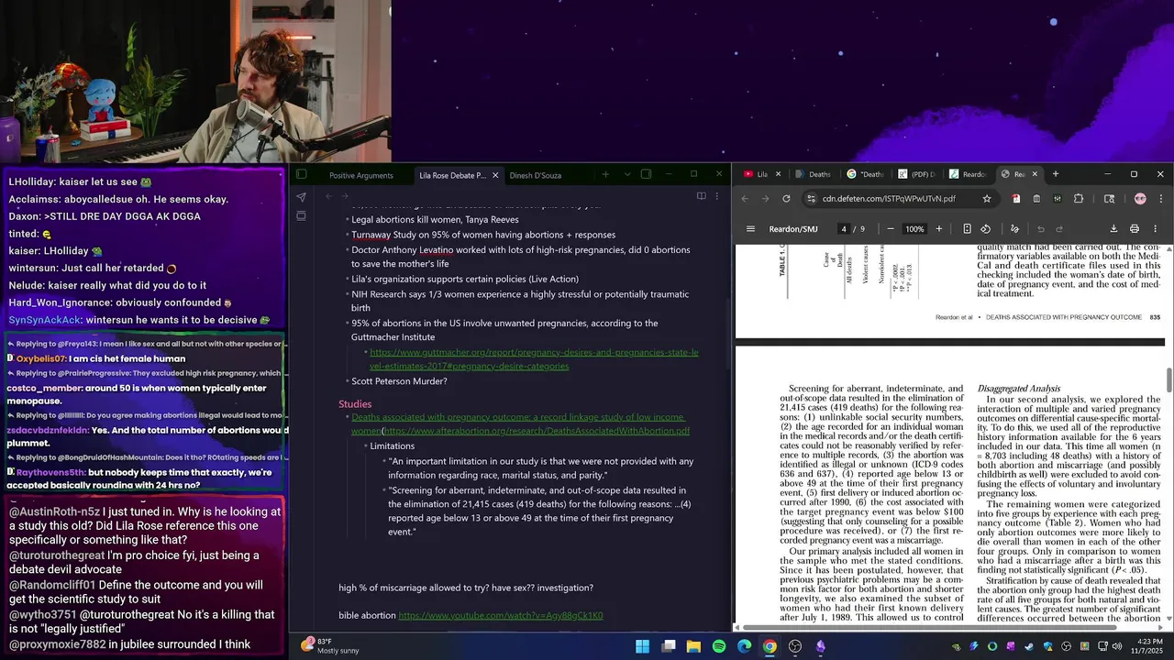
Task: Close the Lila Rose Debate tab in Obsidian
Action: coord(495,175)
